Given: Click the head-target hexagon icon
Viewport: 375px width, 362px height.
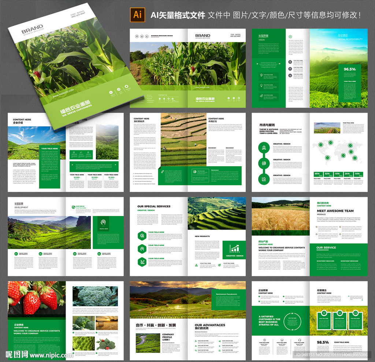Looking at the screenshot, I should [142, 249].
